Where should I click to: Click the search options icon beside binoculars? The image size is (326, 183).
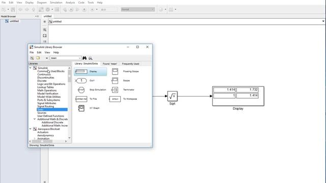coord(91,58)
